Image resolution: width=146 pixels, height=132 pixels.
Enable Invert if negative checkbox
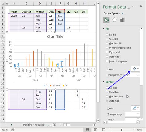click(107, 61)
